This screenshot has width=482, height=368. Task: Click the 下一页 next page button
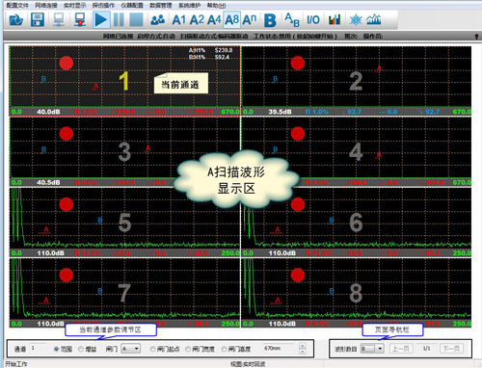(x=451, y=349)
